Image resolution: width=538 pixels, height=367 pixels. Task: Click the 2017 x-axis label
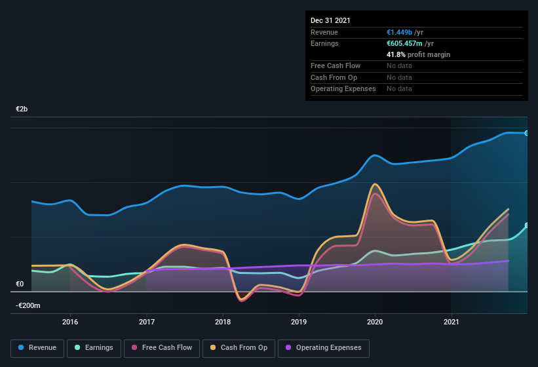[147, 322]
